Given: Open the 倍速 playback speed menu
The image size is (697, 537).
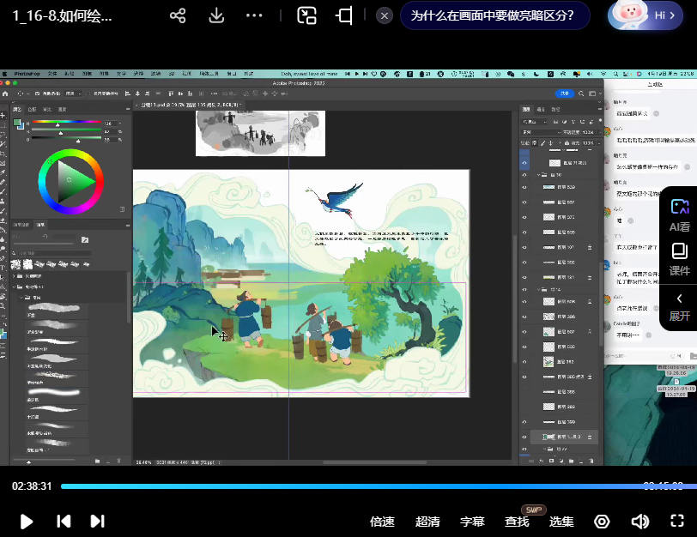Looking at the screenshot, I should [x=382, y=522].
